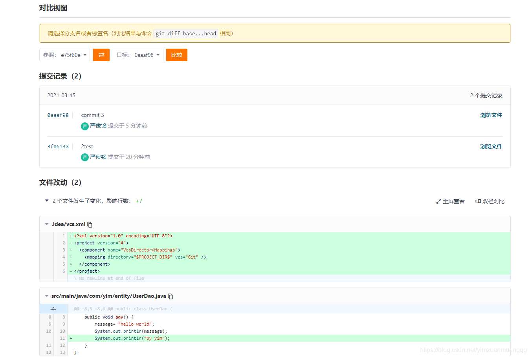
Task: Collapse the UserDao.java diff
Action: [47, 296]
